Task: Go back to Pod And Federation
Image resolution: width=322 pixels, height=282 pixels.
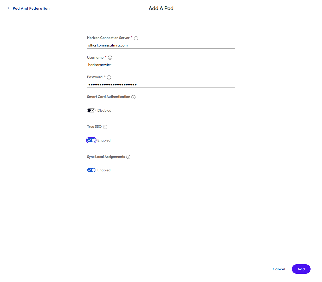Action: tap(31, 8)
